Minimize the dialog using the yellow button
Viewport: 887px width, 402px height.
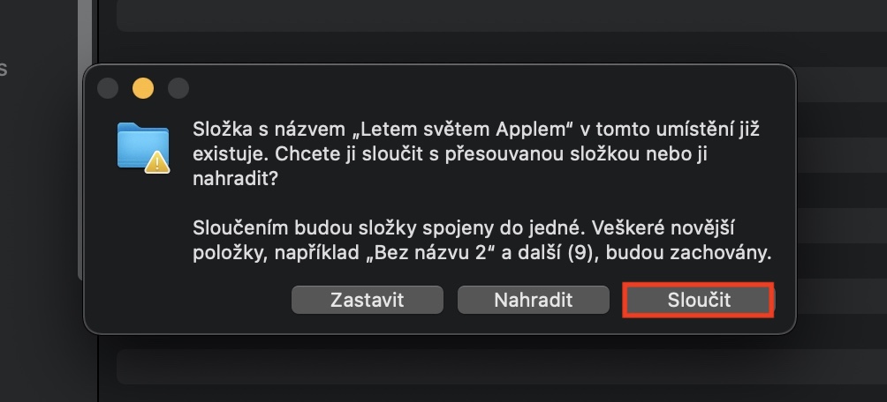142,88
